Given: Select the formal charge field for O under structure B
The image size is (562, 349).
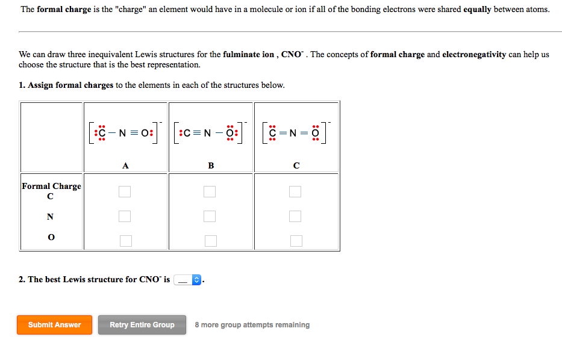Looking at the screenshot, I should (x=210, y=241).
